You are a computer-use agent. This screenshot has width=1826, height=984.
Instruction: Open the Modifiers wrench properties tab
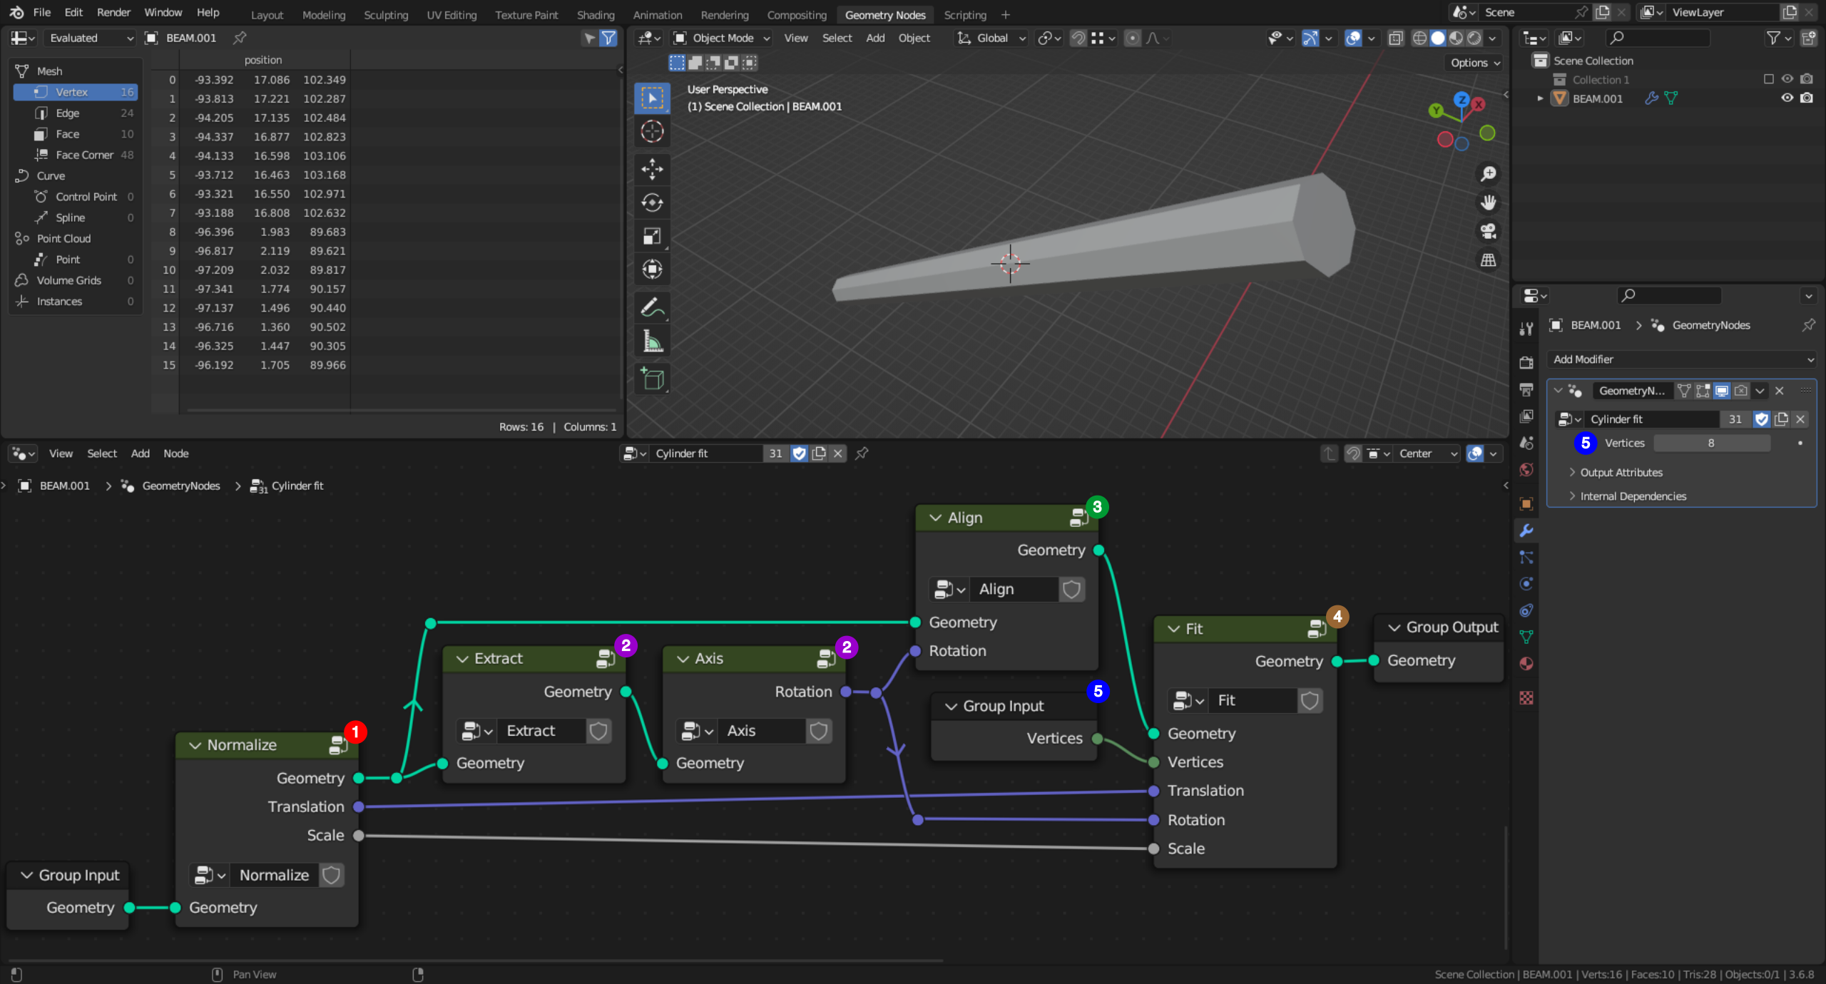tap(1526, 531)
